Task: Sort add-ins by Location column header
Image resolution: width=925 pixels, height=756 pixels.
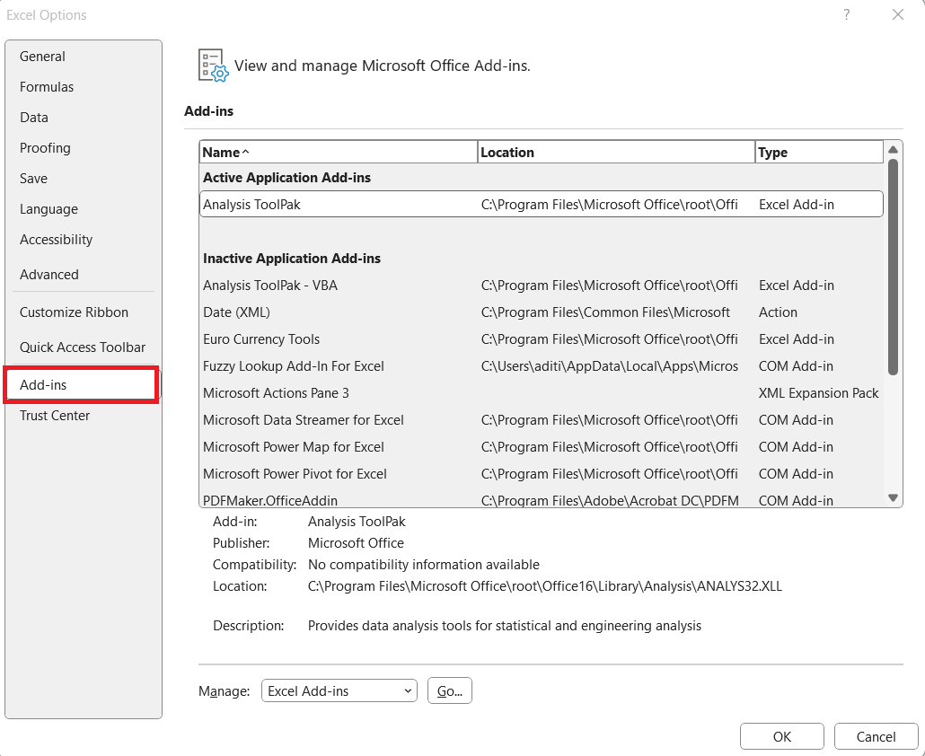Action: coord(616,152)
